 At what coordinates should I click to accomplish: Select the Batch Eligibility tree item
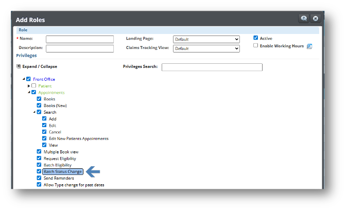pos(57,165)
